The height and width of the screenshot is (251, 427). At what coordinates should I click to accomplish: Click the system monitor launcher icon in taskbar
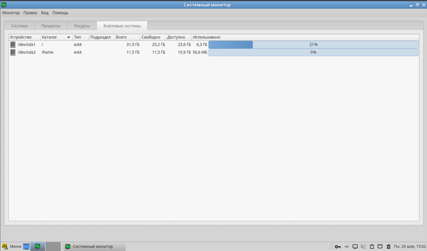(38, 247)
